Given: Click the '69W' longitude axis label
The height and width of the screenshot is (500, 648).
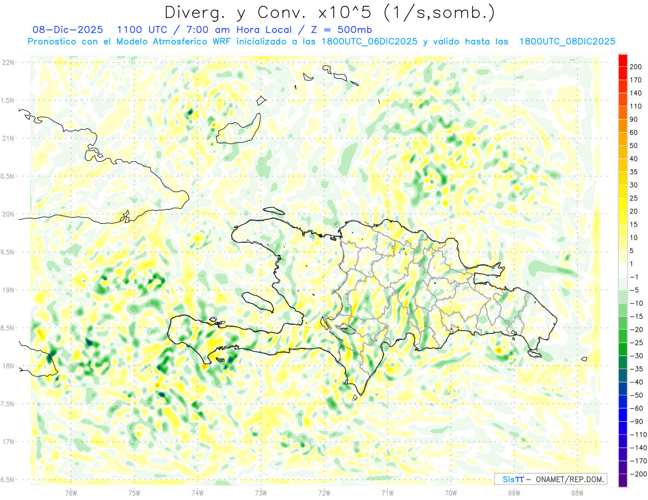Looking at the screenshot, I should [x=514, y=493].
